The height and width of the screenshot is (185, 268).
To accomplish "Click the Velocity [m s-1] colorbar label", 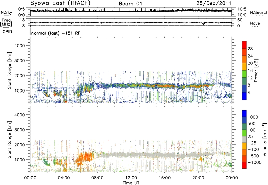I will coord(265,140).
